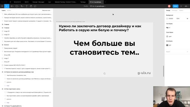Select the Rectangle shape tool
This screenshot has width=190, height=107.
[x=17, y=6]
